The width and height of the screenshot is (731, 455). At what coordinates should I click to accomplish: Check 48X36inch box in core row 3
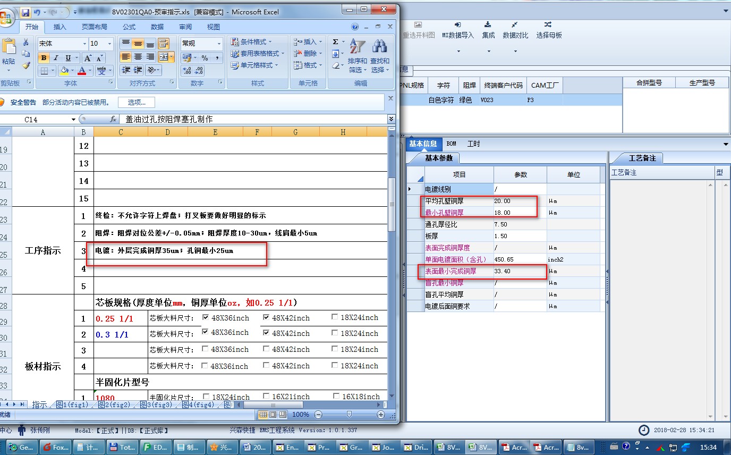coord(205,349)
